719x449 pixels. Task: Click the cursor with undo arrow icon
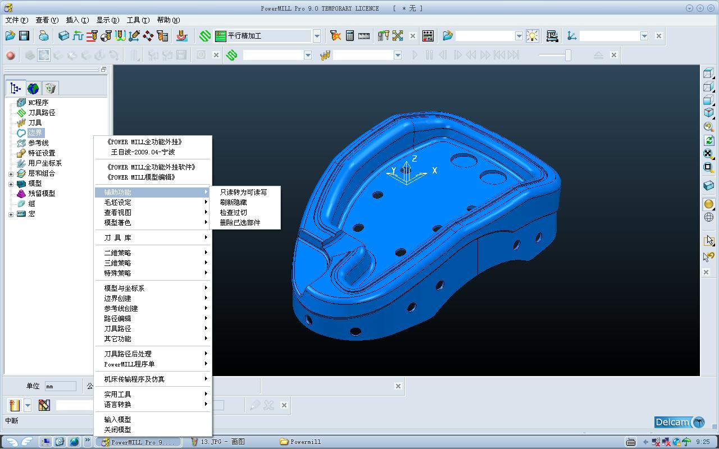click(x=709, y=257)
